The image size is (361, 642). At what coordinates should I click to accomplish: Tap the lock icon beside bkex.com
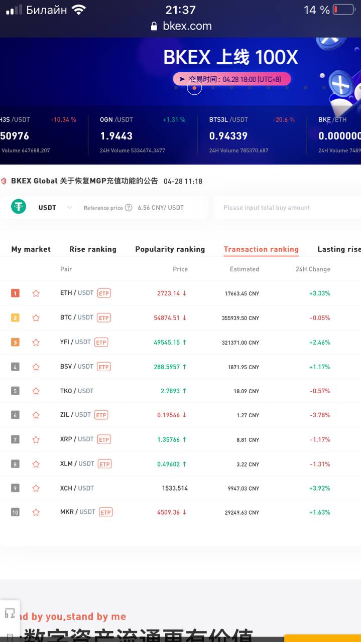[x=154, y=26]
